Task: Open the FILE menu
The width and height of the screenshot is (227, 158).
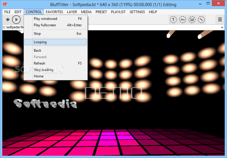Action: pyautogui.click(x=7, y=12)
